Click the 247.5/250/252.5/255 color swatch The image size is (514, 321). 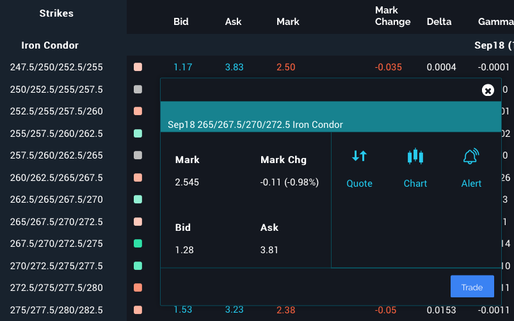138,67
